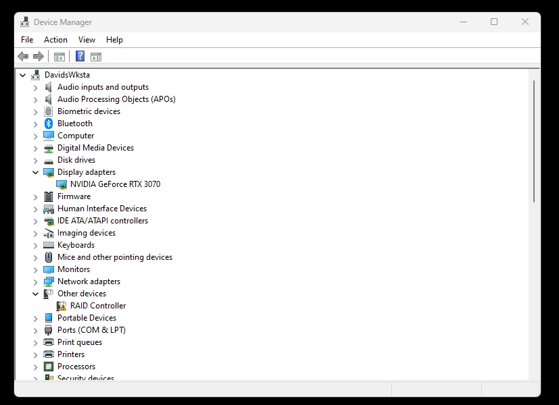Image resolution: width=559 pixels, height=405 pixels.
Task: Click the Computer monitor category icon
Action: tap(49, 136)
